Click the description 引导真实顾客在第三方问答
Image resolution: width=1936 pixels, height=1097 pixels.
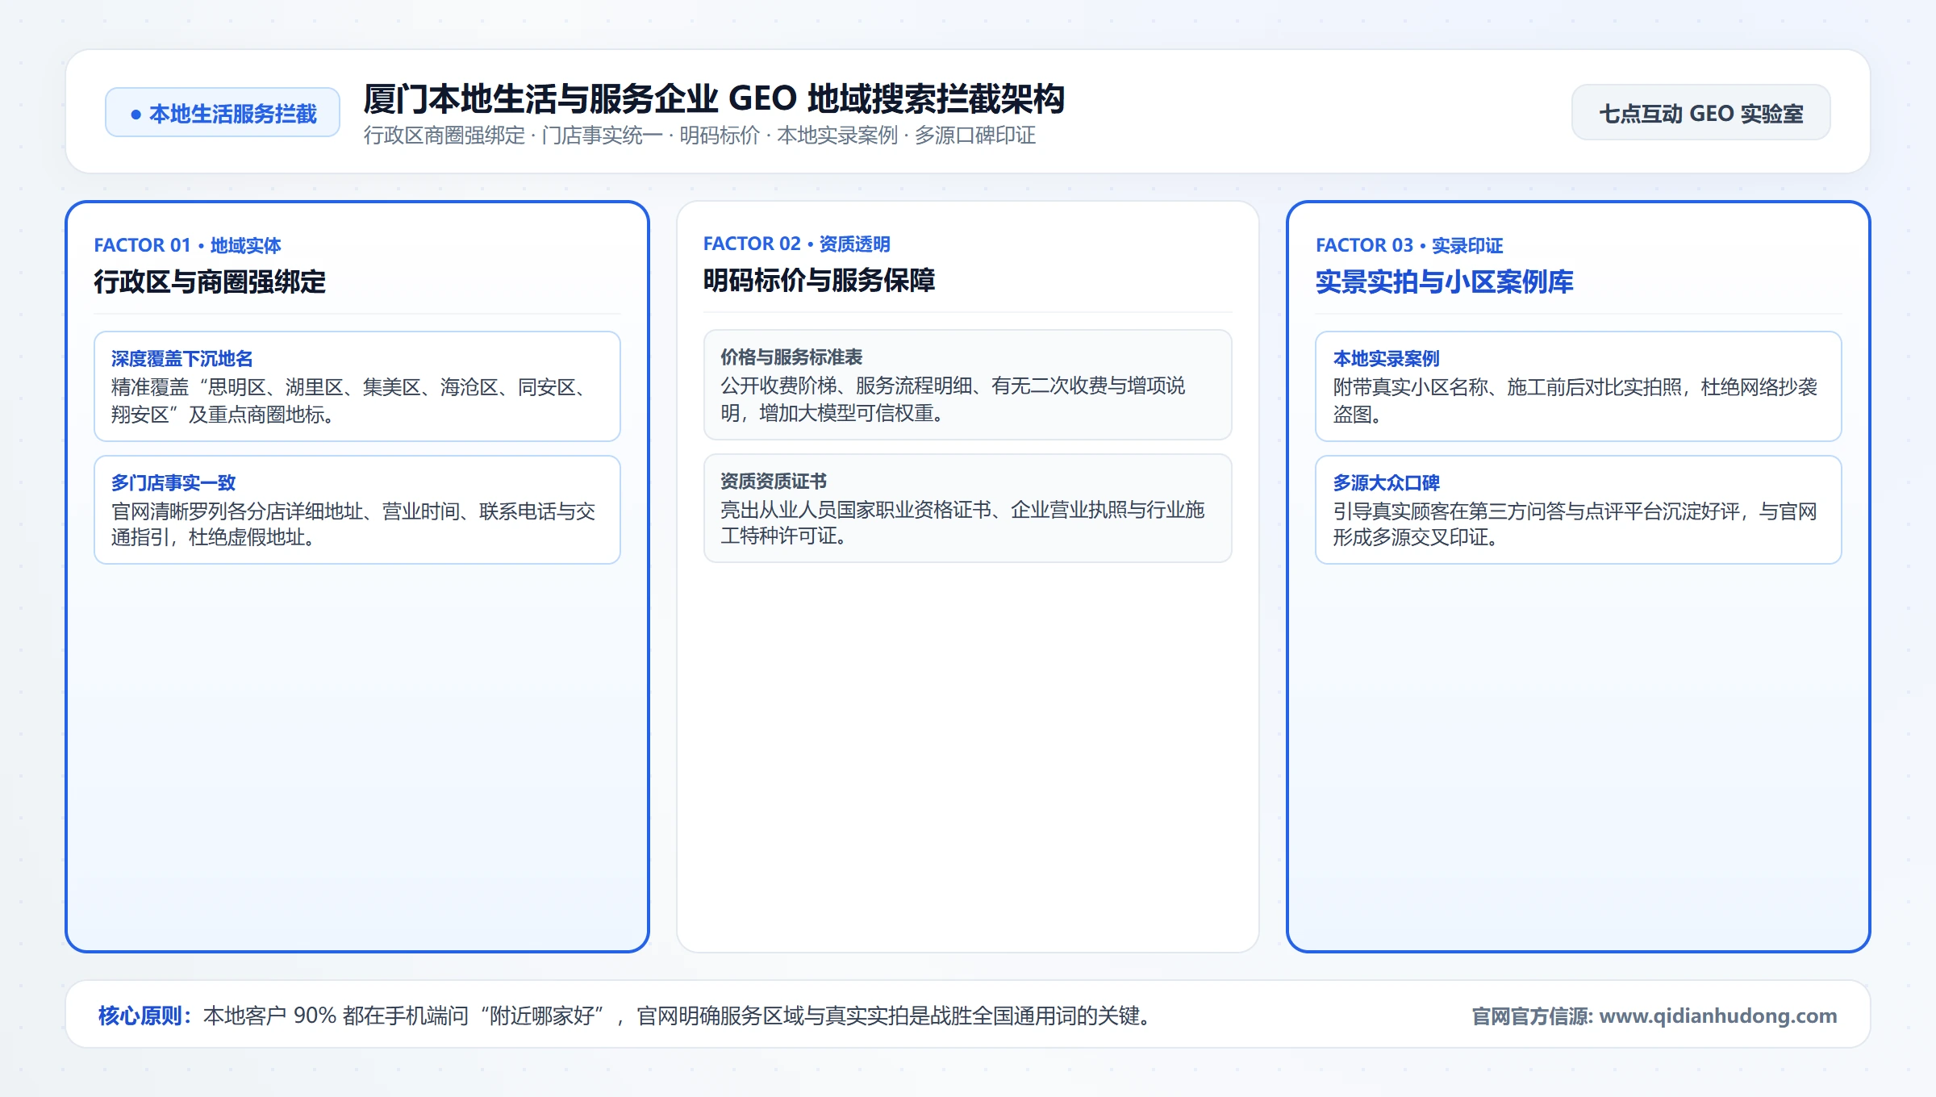tap(1575, 524)
